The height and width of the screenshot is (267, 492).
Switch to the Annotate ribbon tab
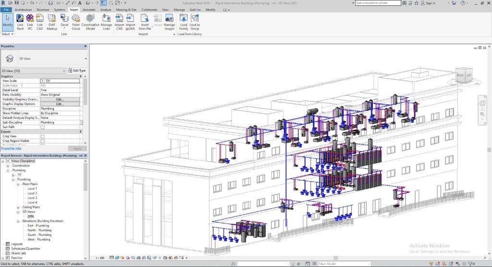(x=89, y=10)
